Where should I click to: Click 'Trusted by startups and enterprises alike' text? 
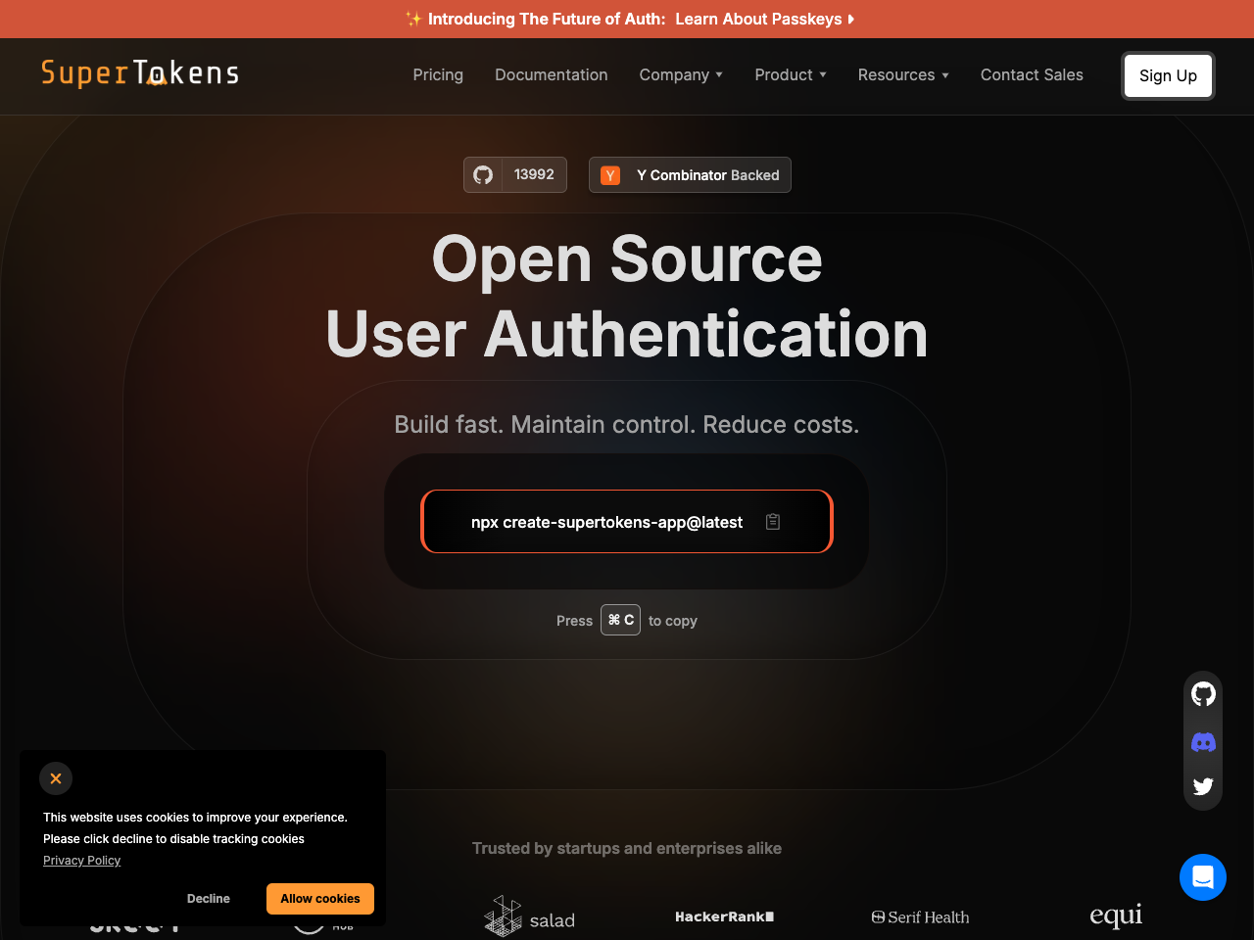tap(627, 848)
